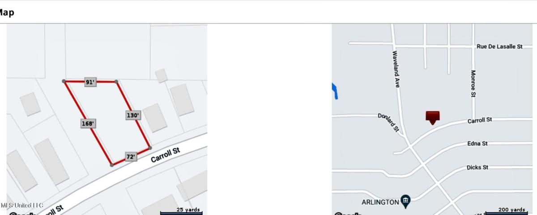Click the 25 yards scale bar

(x=181, y=211)
